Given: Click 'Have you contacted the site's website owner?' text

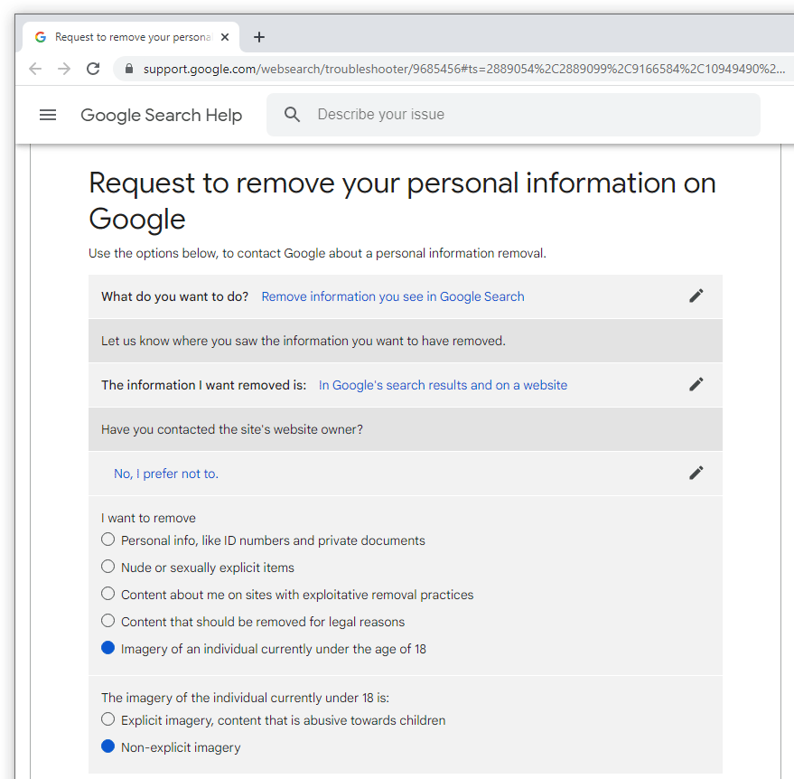Looking at the screenshot, I should (232, 429).
